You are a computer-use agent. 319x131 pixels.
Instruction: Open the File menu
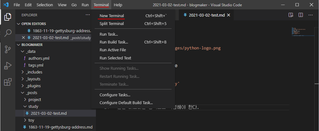(17, 5)
